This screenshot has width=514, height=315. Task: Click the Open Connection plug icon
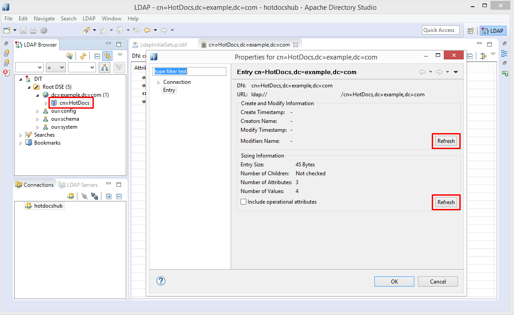(84, 196)
